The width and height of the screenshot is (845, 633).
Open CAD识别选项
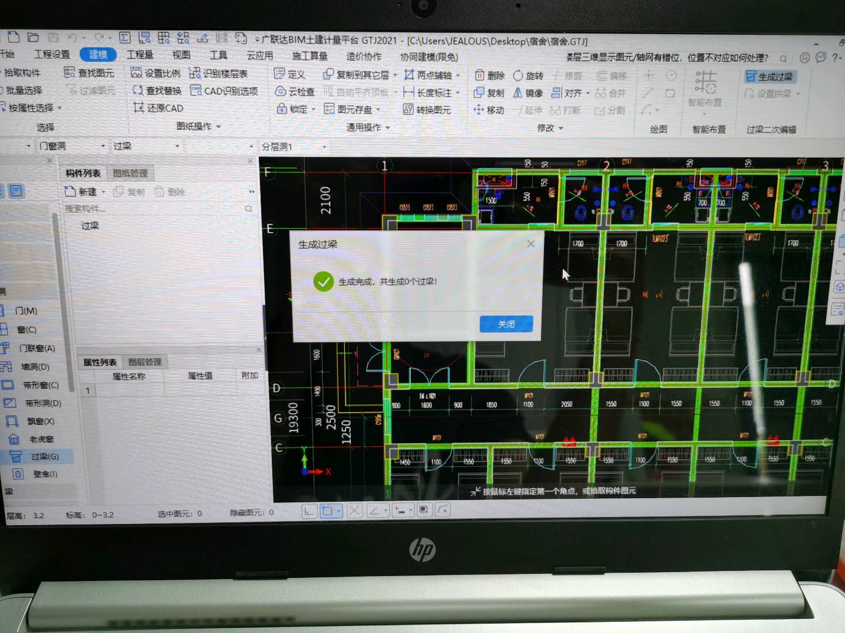pos(224,91)
